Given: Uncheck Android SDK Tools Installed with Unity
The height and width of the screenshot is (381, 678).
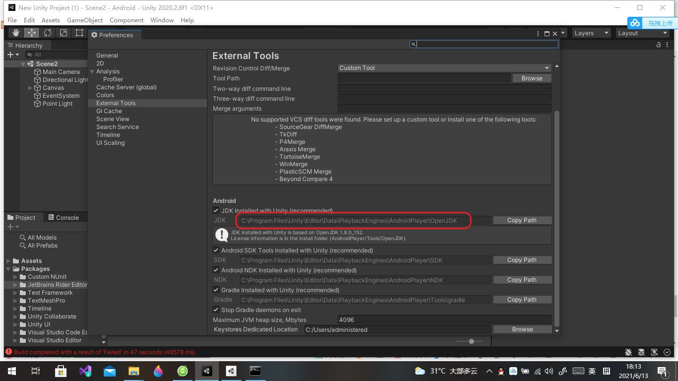Looking at the screenshot, I should 216,251.
